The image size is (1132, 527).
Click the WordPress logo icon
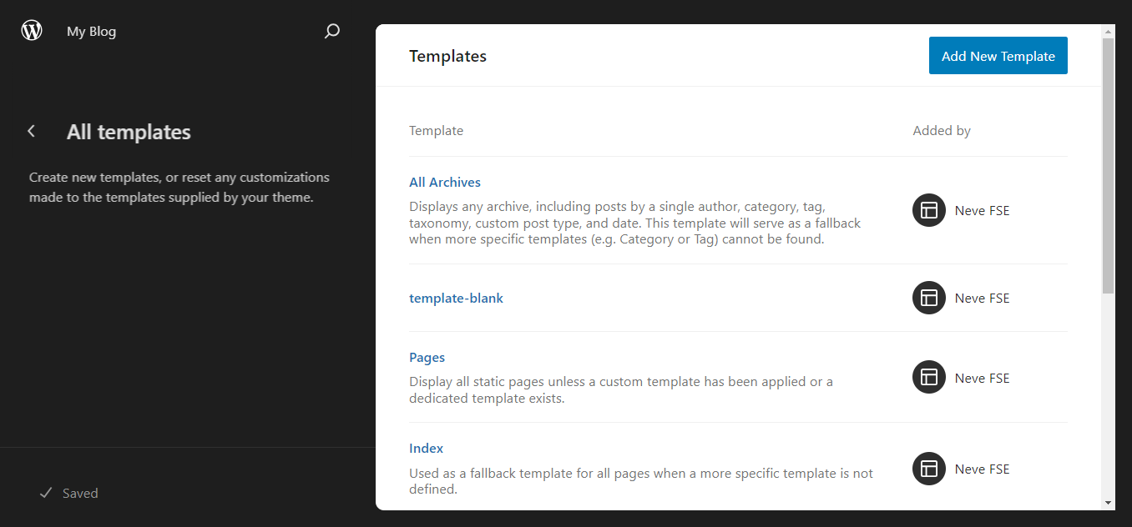tap(31, 30)
